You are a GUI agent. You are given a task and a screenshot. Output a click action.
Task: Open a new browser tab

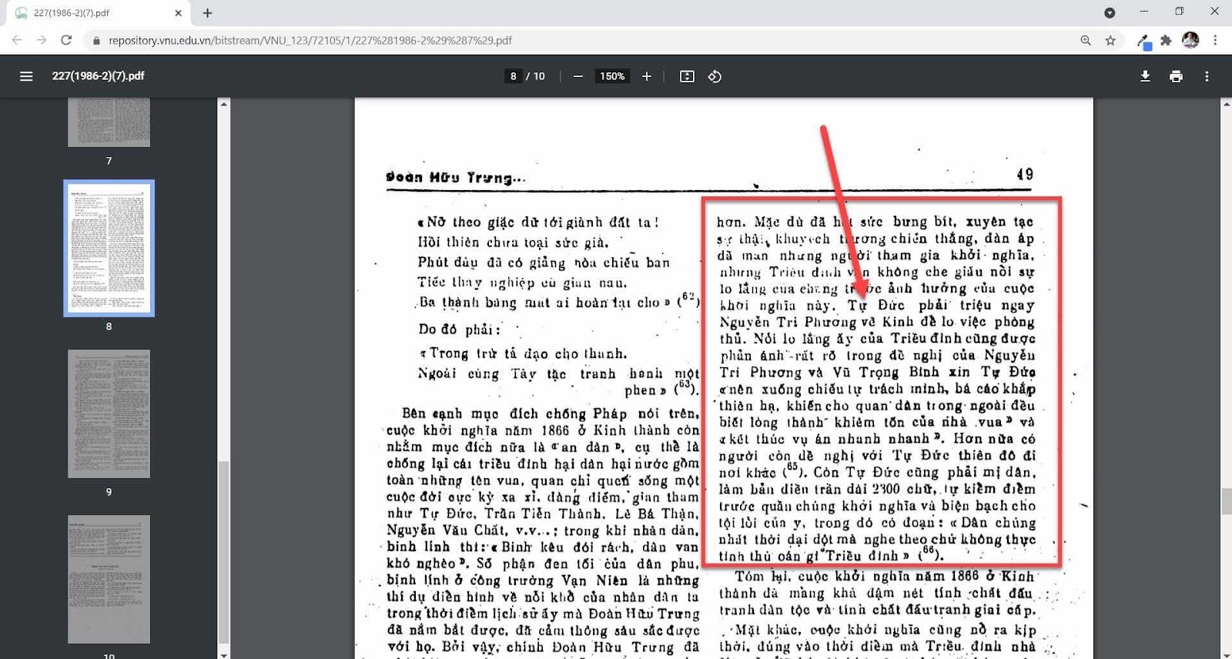coord(207,13)
